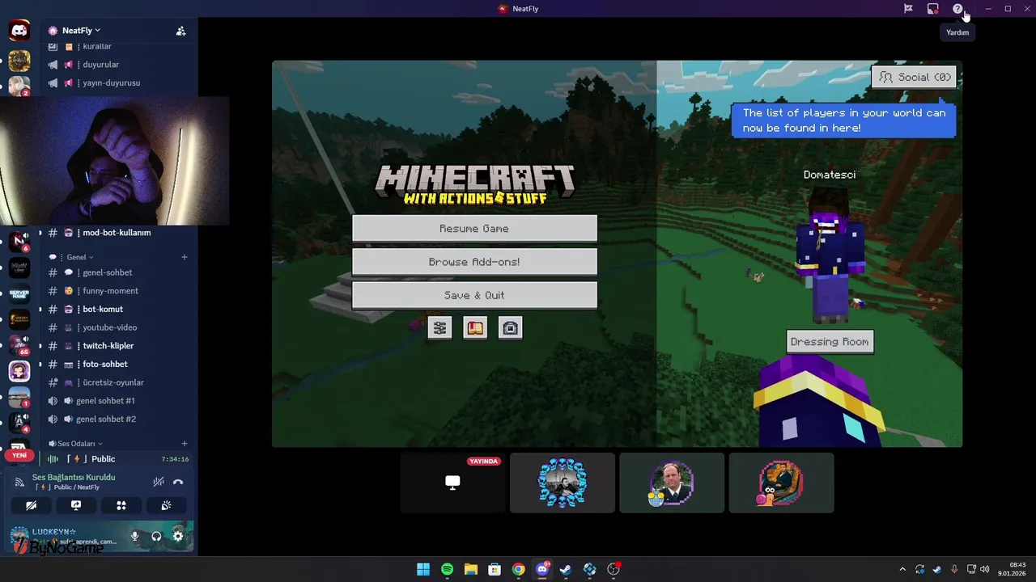
Task: Open Discord direct messages home icon
Action: click(19, 31)
